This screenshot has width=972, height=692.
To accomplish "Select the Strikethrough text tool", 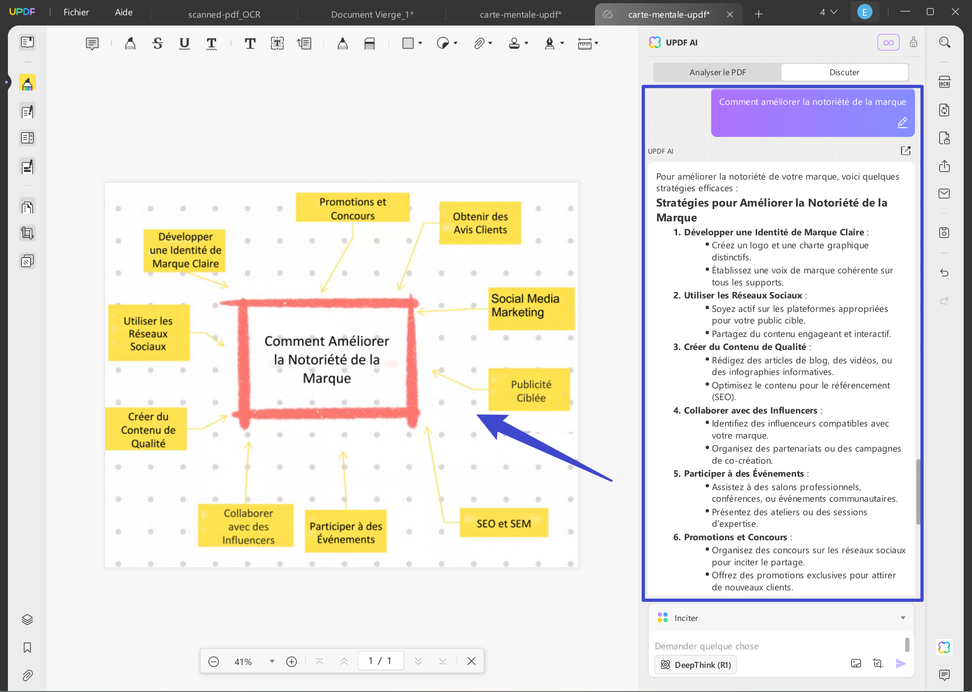I will pos(157,43).
